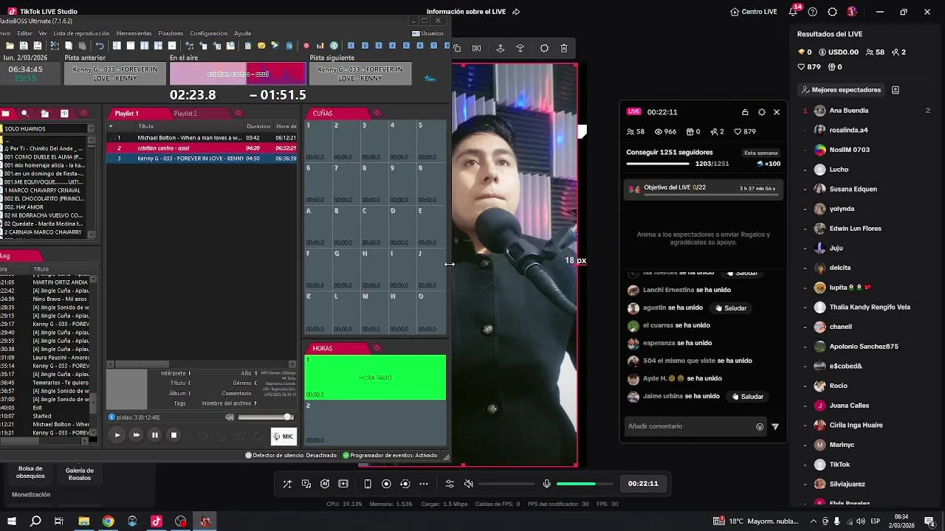Open the Herramientas menu

click(134, 33)
